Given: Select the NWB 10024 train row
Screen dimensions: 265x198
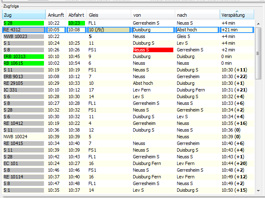Looking at the screenshot, I should (23, 137).
